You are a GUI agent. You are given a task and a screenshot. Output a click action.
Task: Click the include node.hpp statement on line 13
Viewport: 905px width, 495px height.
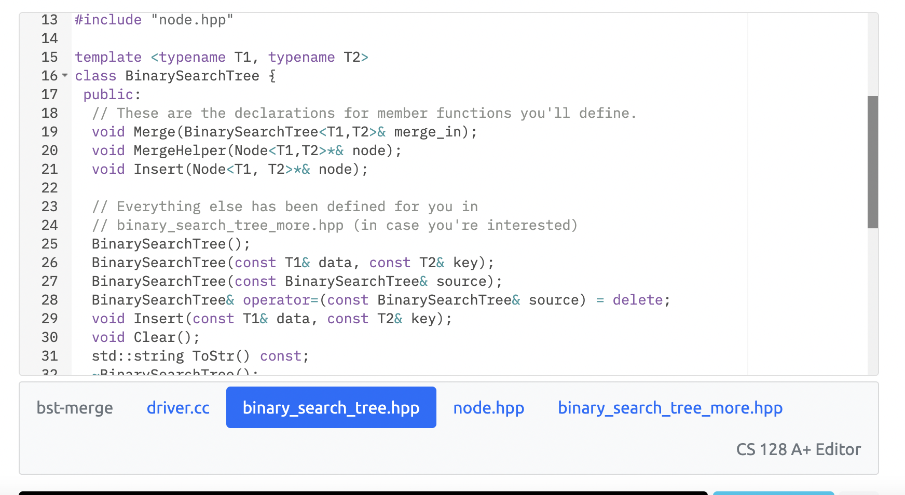pyautogui.click(x=153, y=20)
